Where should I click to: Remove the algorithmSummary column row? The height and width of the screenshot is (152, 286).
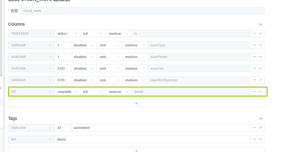254,80
